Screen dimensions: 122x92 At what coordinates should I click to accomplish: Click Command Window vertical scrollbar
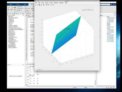[95, 83]
